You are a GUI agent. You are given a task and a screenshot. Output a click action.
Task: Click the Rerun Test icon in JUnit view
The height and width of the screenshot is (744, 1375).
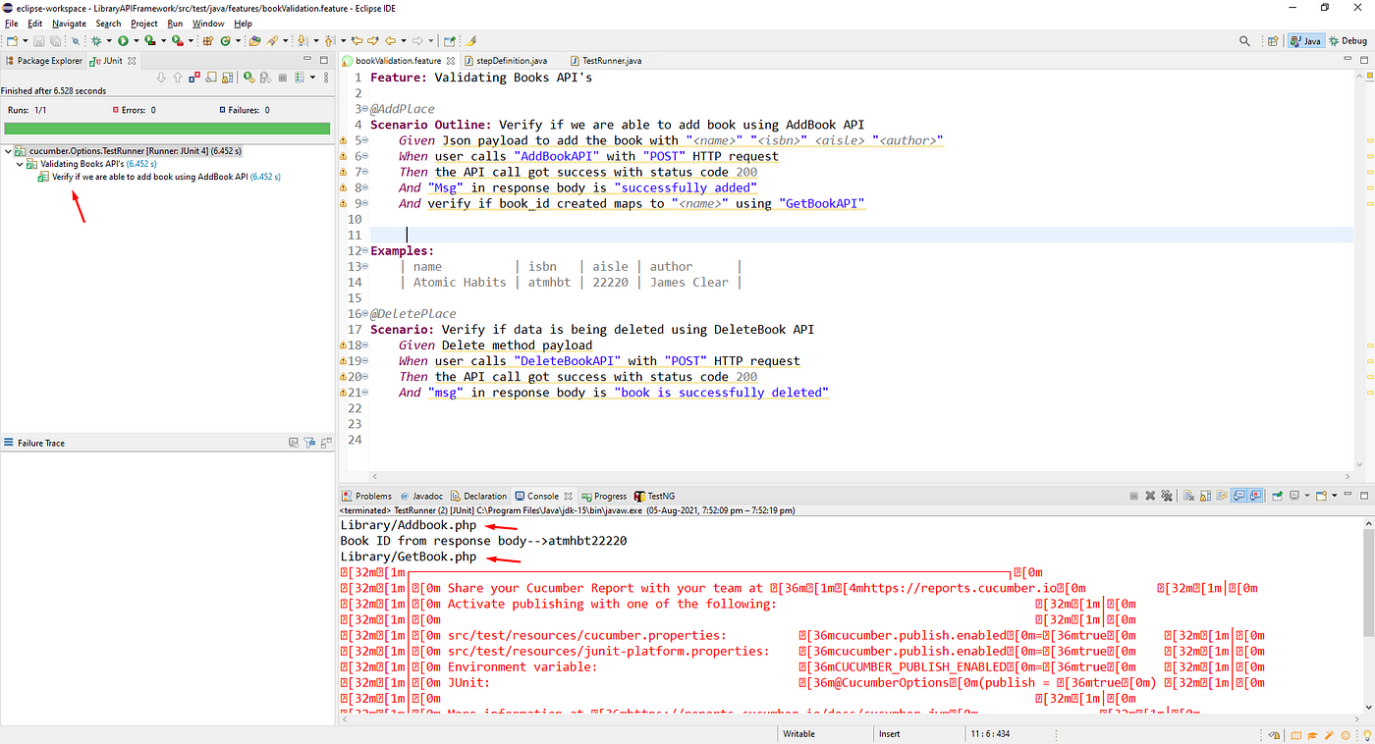(249, 78)
